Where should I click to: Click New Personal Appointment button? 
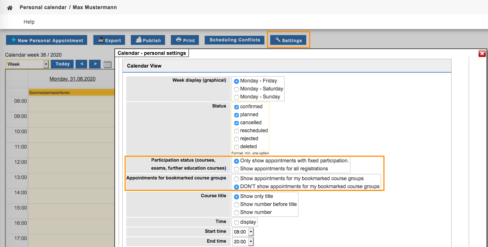[x=47, y=40]
